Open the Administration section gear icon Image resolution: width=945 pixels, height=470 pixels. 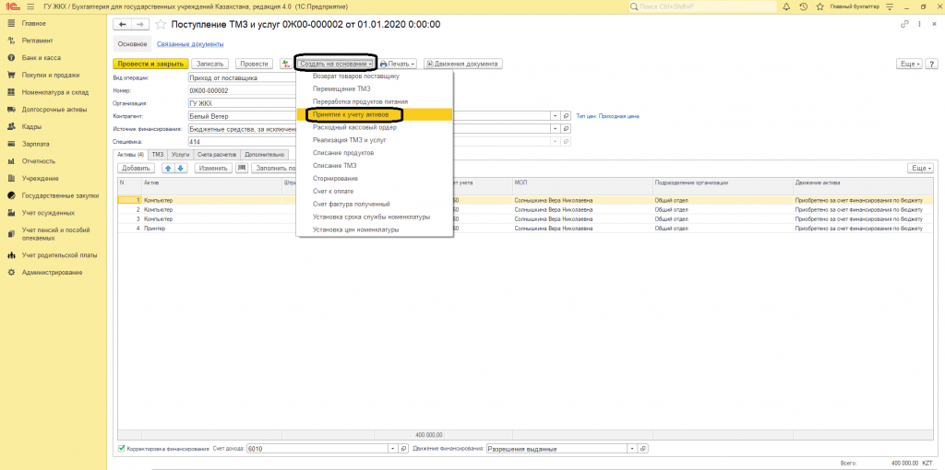tap(12, 272)
